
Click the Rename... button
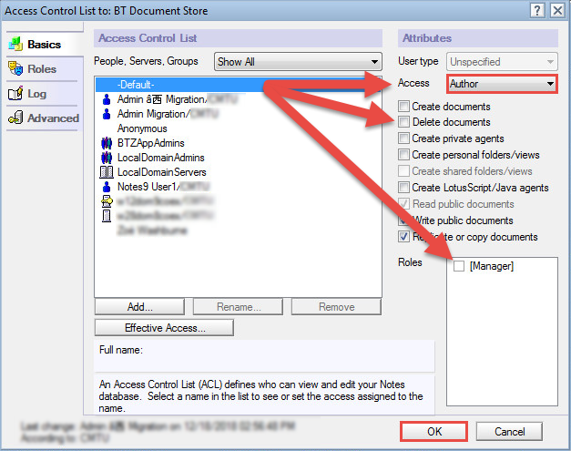coord(239,307)
